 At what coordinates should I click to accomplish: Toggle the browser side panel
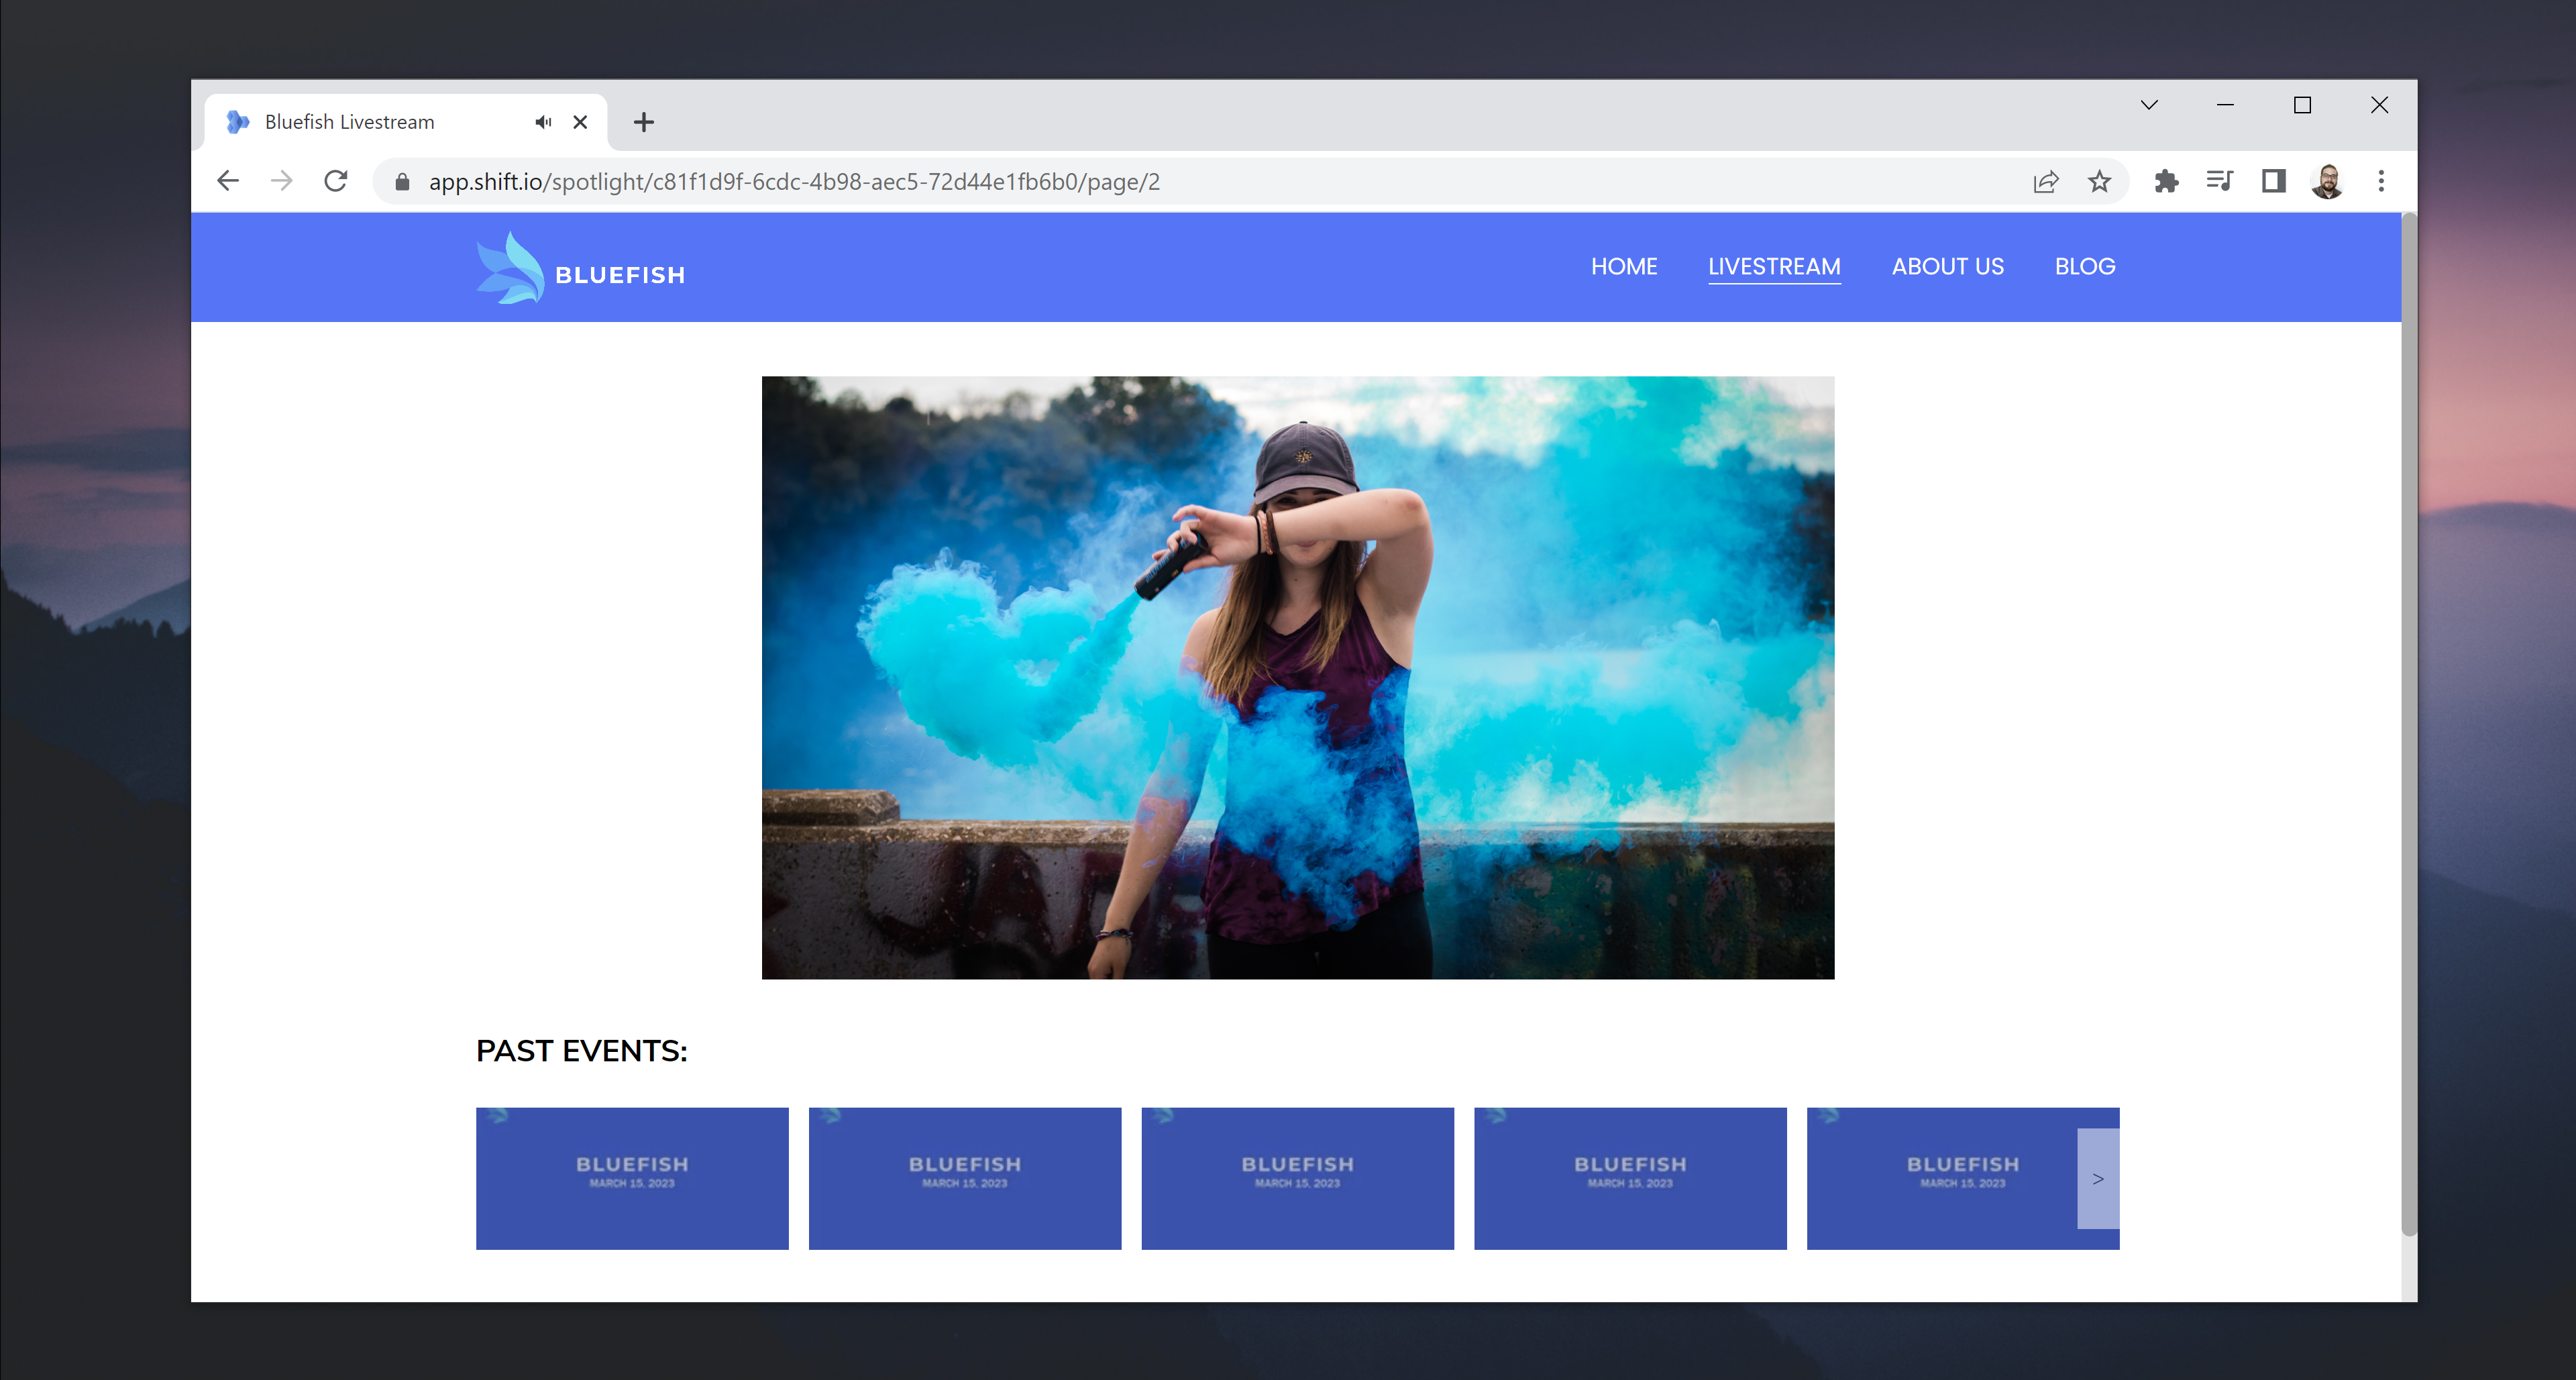point(2273,181)
